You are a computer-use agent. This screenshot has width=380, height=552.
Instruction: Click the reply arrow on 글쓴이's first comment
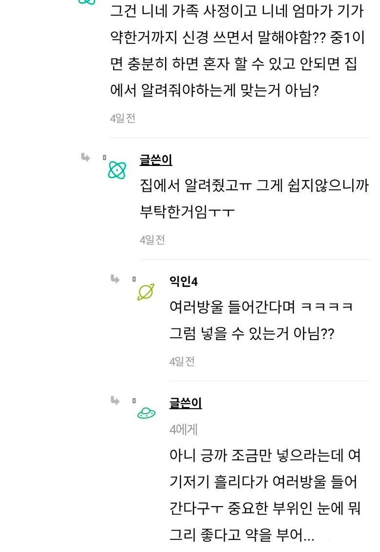coord(86,158)
